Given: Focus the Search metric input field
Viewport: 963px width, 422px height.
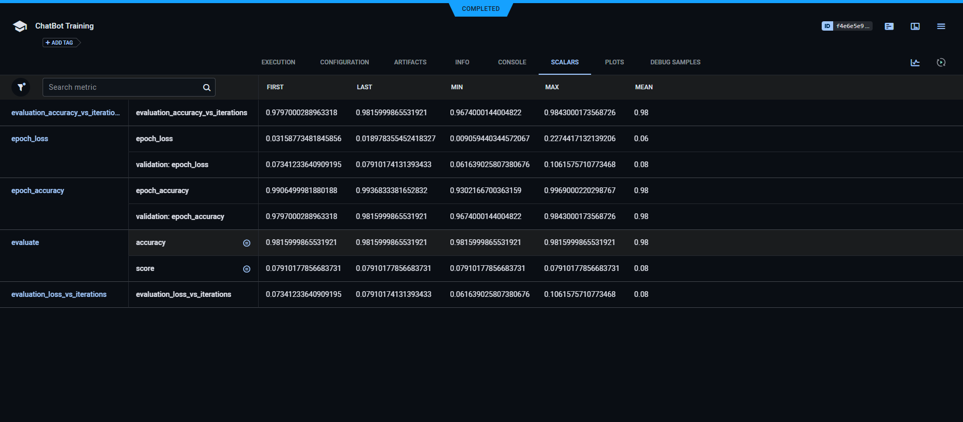Looking at the screenshot, I should pos(122,87).
